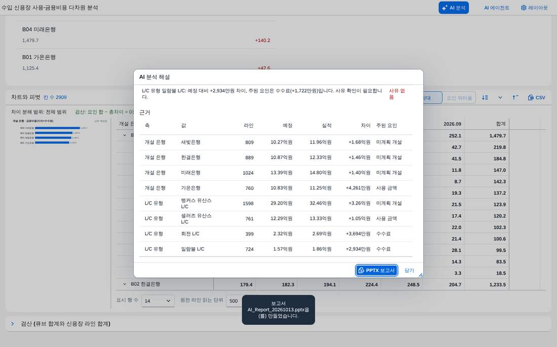Click the 주된 요인 column header

386,125
